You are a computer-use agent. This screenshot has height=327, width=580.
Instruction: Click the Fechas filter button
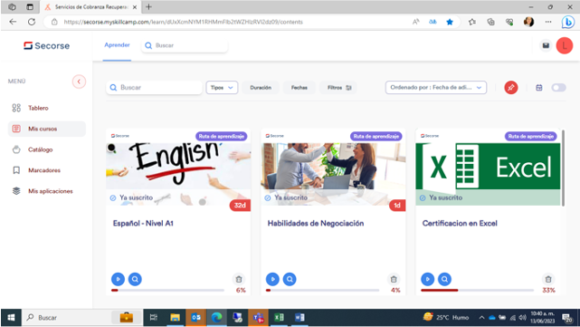point(299,88)
